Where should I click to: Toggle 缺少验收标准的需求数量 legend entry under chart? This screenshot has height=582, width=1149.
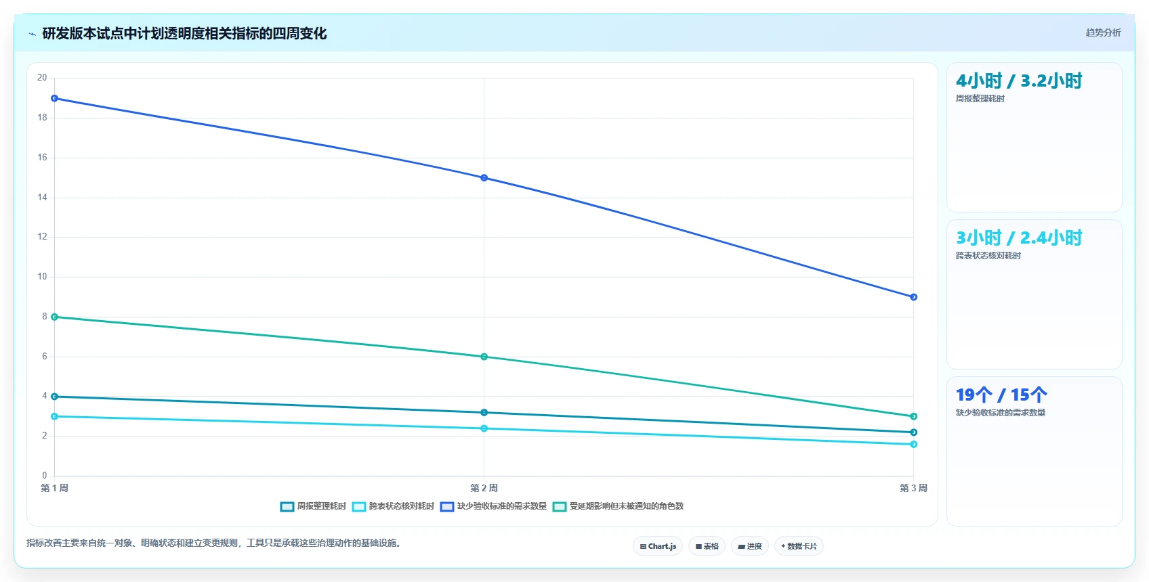(x=493, y=506)
